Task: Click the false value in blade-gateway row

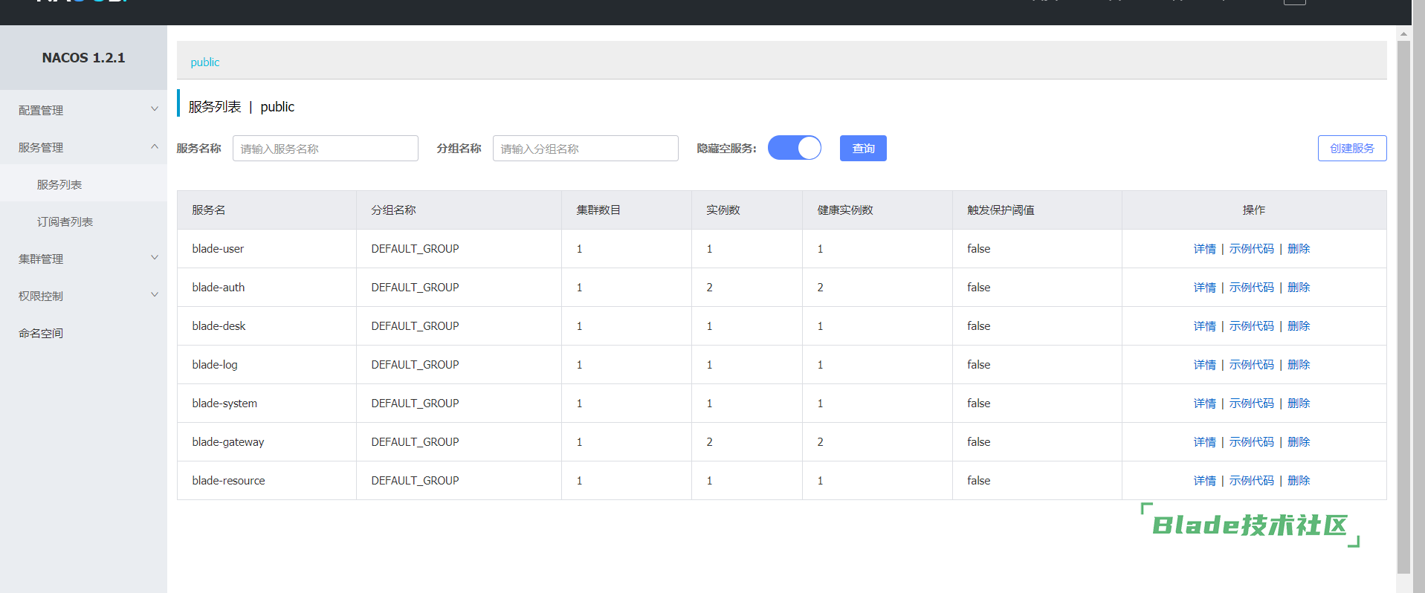Action: tap(978, 442)
